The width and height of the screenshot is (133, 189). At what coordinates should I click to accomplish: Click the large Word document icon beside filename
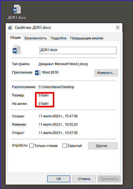click(x=17, y=50)
